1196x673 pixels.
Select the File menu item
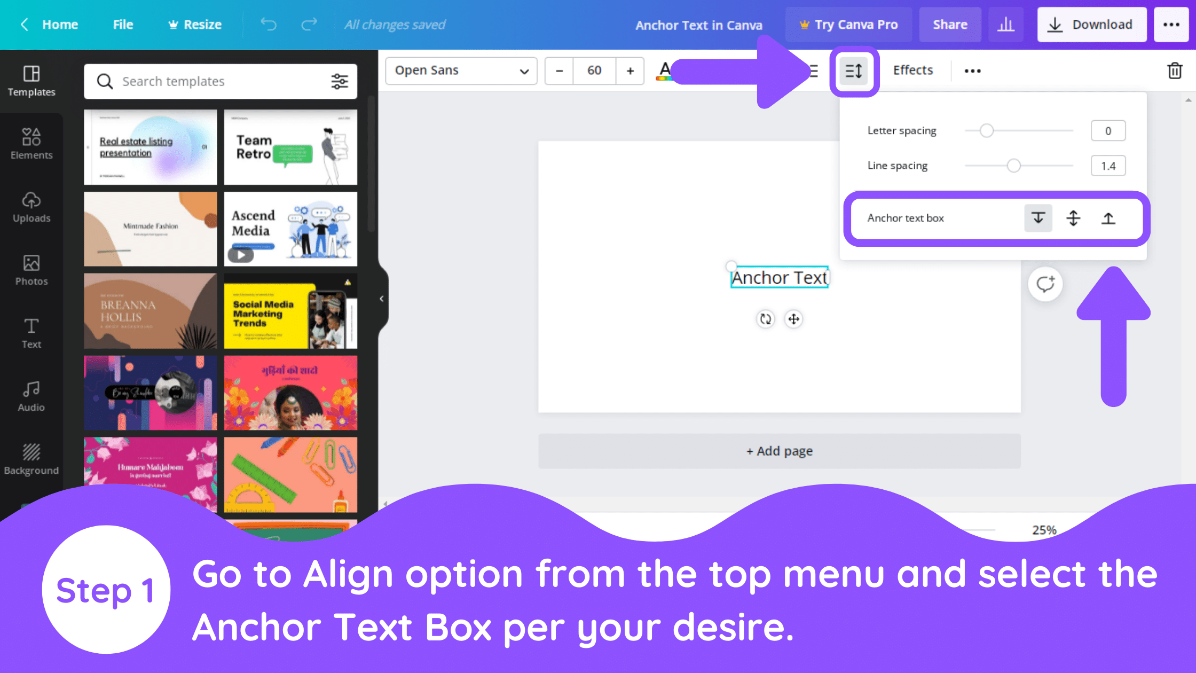click(122, 24)
